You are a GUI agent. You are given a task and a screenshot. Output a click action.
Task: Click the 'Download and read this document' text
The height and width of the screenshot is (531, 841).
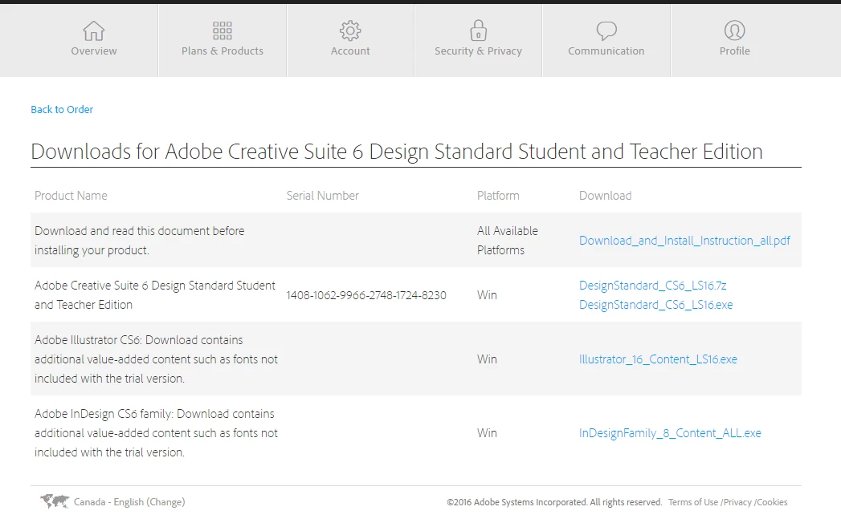coord(140,241)
